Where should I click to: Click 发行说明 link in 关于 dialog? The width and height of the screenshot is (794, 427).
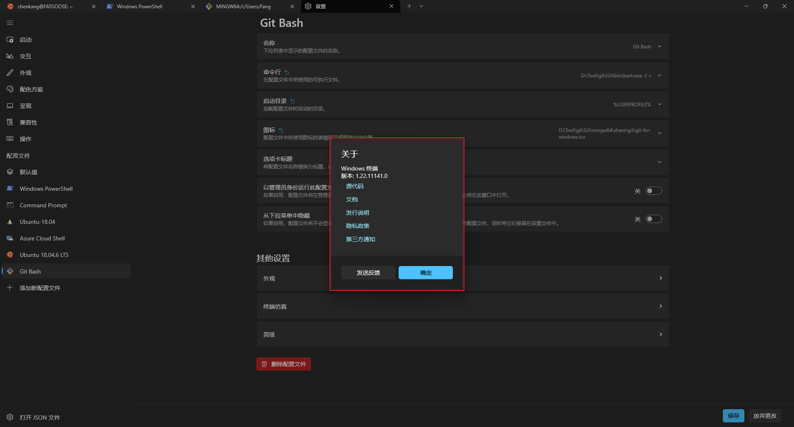tap(358, 213)
